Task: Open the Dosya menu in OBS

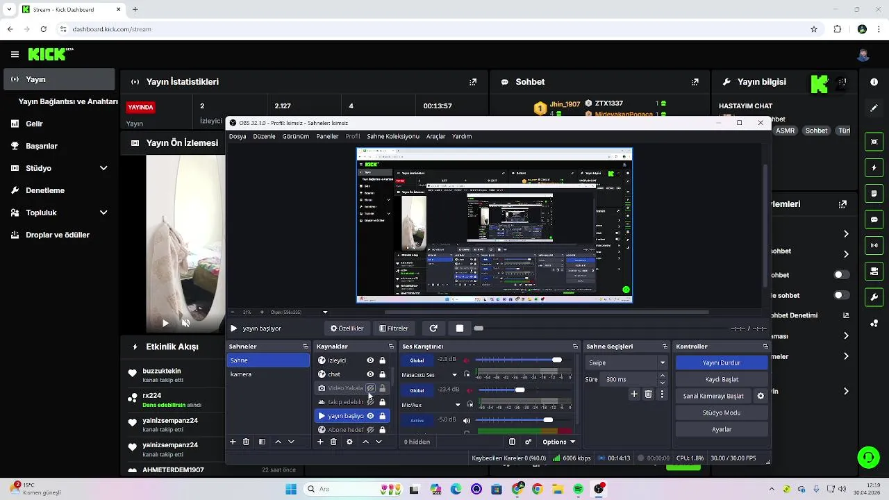Action: [238, 136]
